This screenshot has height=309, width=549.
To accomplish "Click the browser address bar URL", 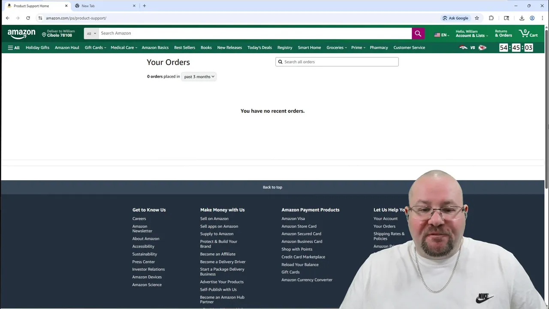I will (x=76, y=18).
